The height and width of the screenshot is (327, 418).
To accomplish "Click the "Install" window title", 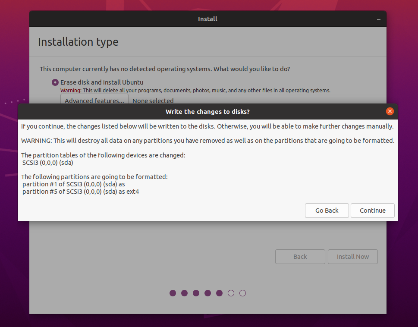I will pos(207,19).
